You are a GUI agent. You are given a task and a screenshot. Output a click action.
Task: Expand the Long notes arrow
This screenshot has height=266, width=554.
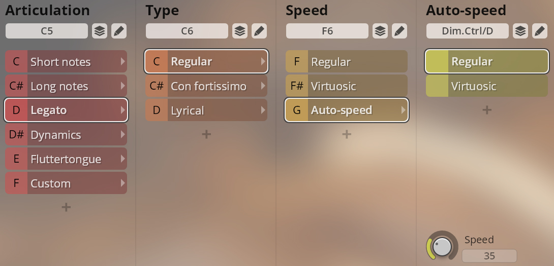pyautogui.click(x=122, y=86)
